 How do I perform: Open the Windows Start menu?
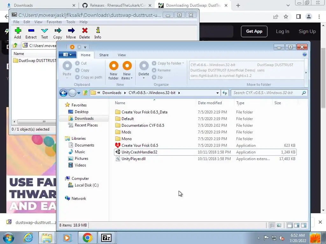click(9, 238)
